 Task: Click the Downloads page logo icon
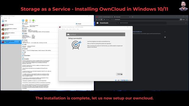click(x=97, y=23)
